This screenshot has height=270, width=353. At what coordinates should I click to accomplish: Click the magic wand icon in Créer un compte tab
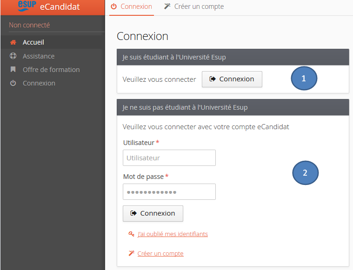(x=167, y=7)
